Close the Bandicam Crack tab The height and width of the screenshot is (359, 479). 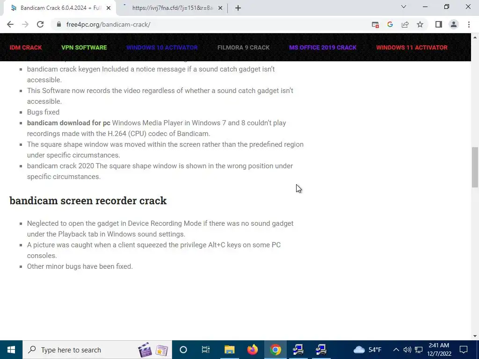tap(109, 8)
